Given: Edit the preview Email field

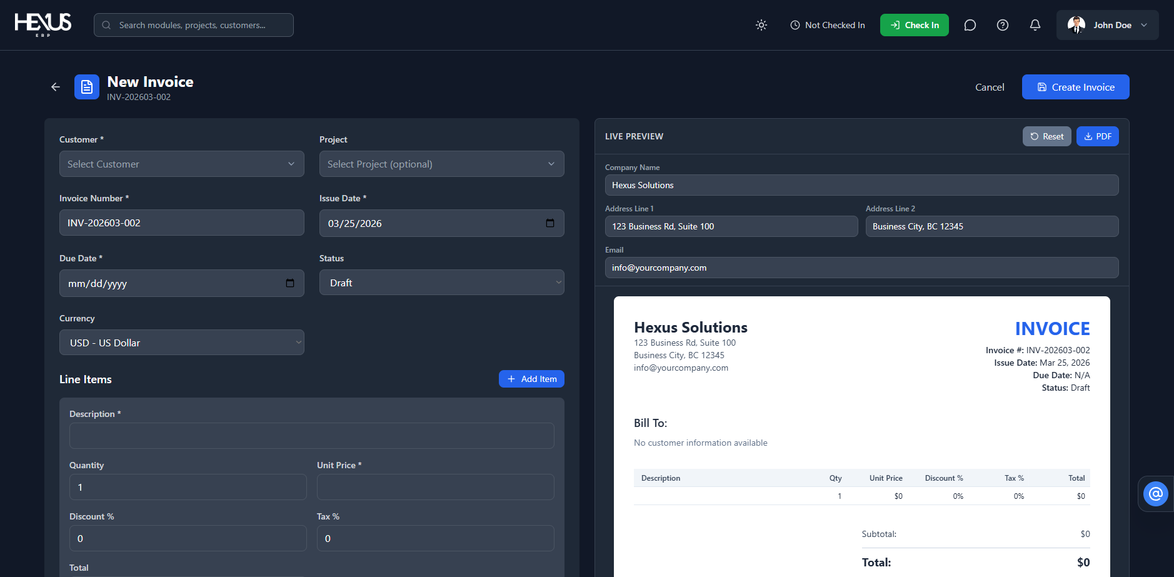Looking at the screenshot, I should [862, 268].
